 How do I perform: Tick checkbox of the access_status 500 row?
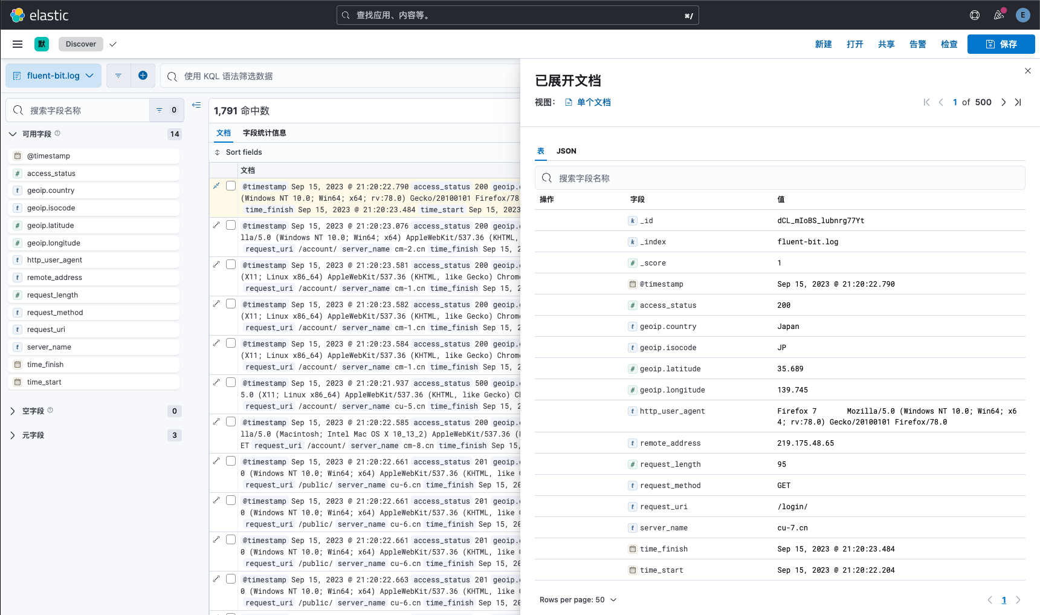(x=231, y=382)
